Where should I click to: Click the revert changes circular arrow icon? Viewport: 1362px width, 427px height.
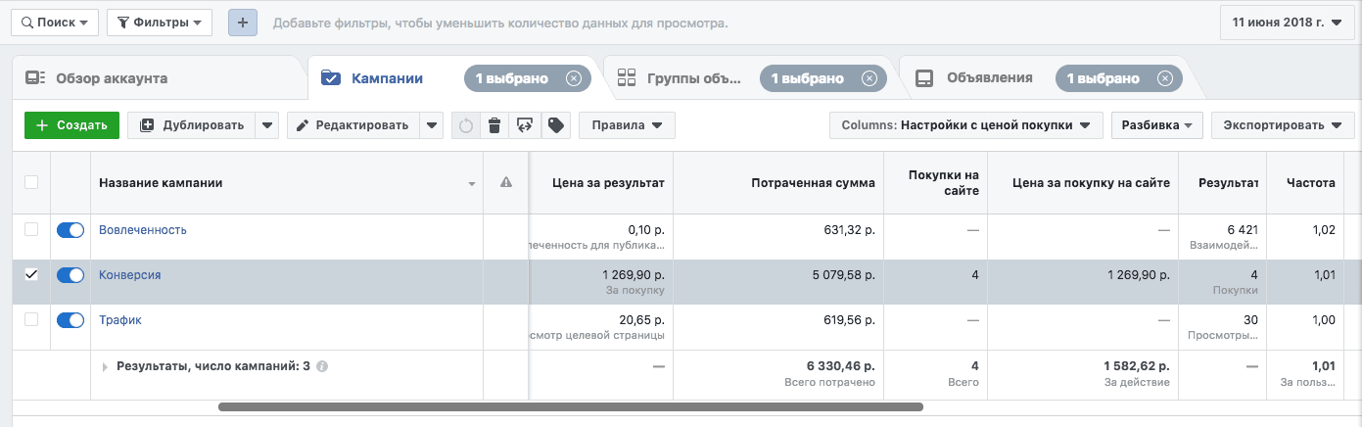466,125
